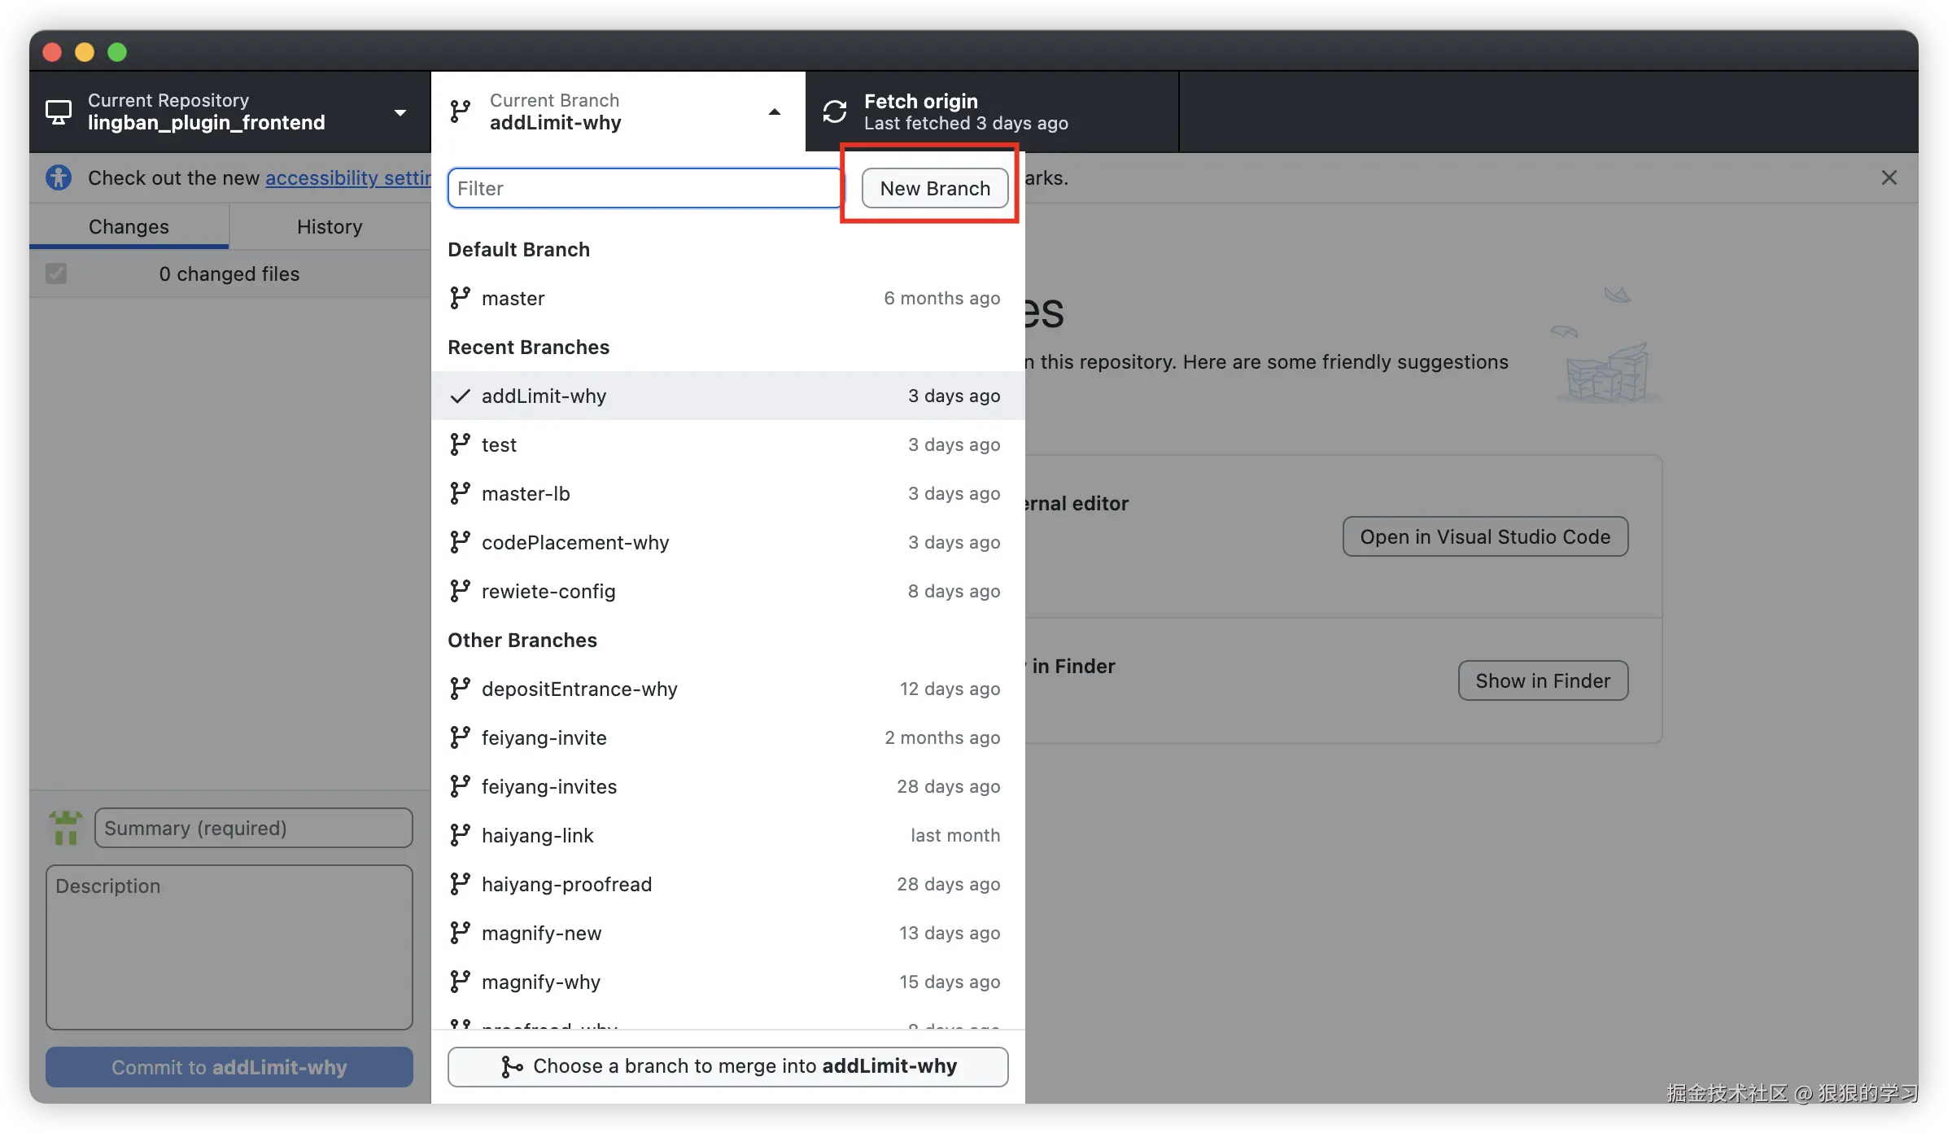This screenshot has width=1948, height=1133.
Task: Click the avatar icon beside Summary field
Action: (x=66, y=828)
